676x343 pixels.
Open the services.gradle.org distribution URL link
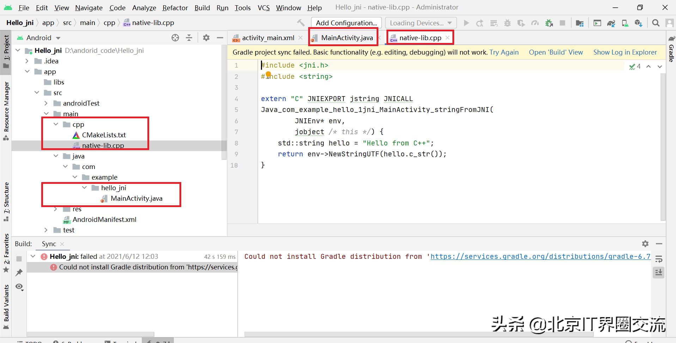(x=540, y=256)
